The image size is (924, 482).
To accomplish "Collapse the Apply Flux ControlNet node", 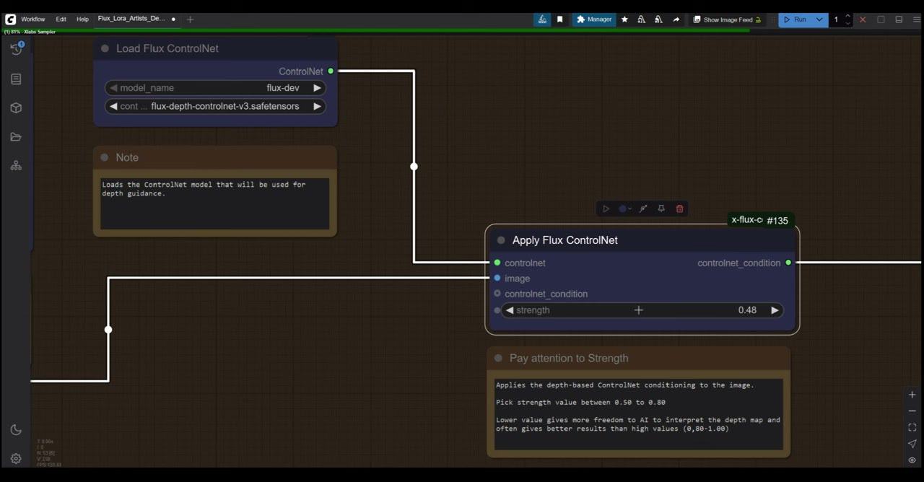I will tap(501, 240).
